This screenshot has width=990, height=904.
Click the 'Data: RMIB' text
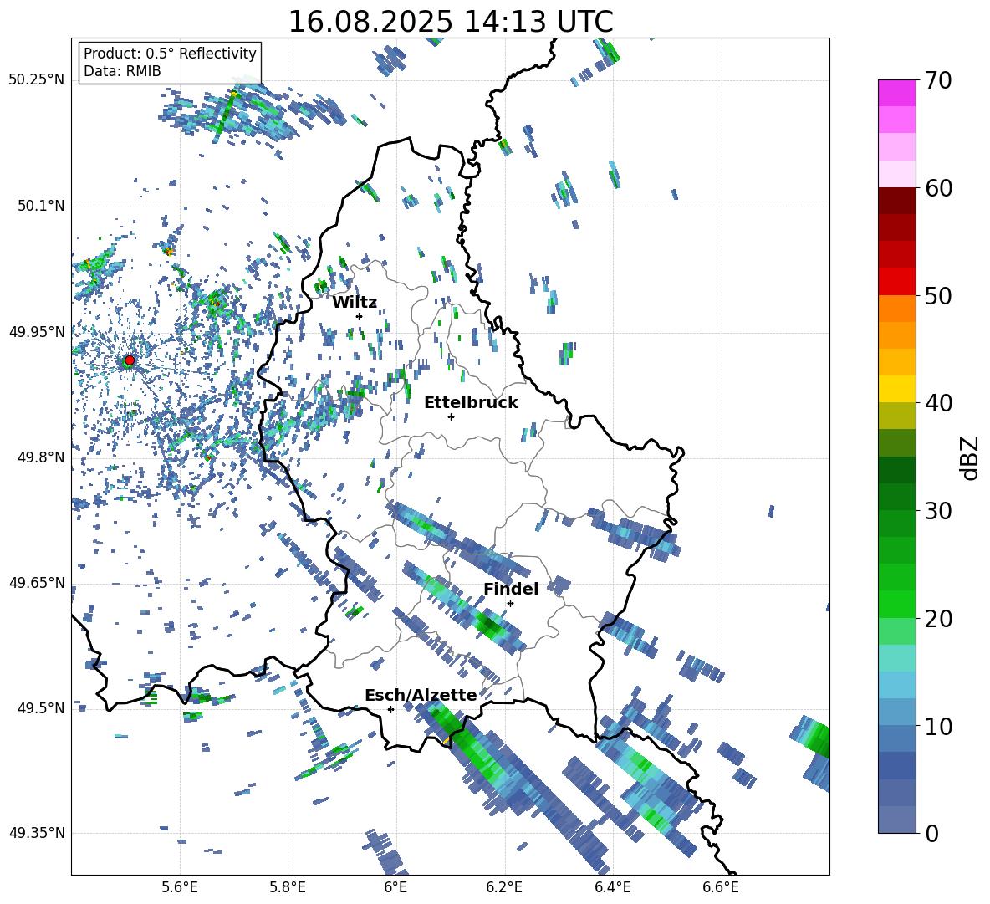(x=122, y=71)
